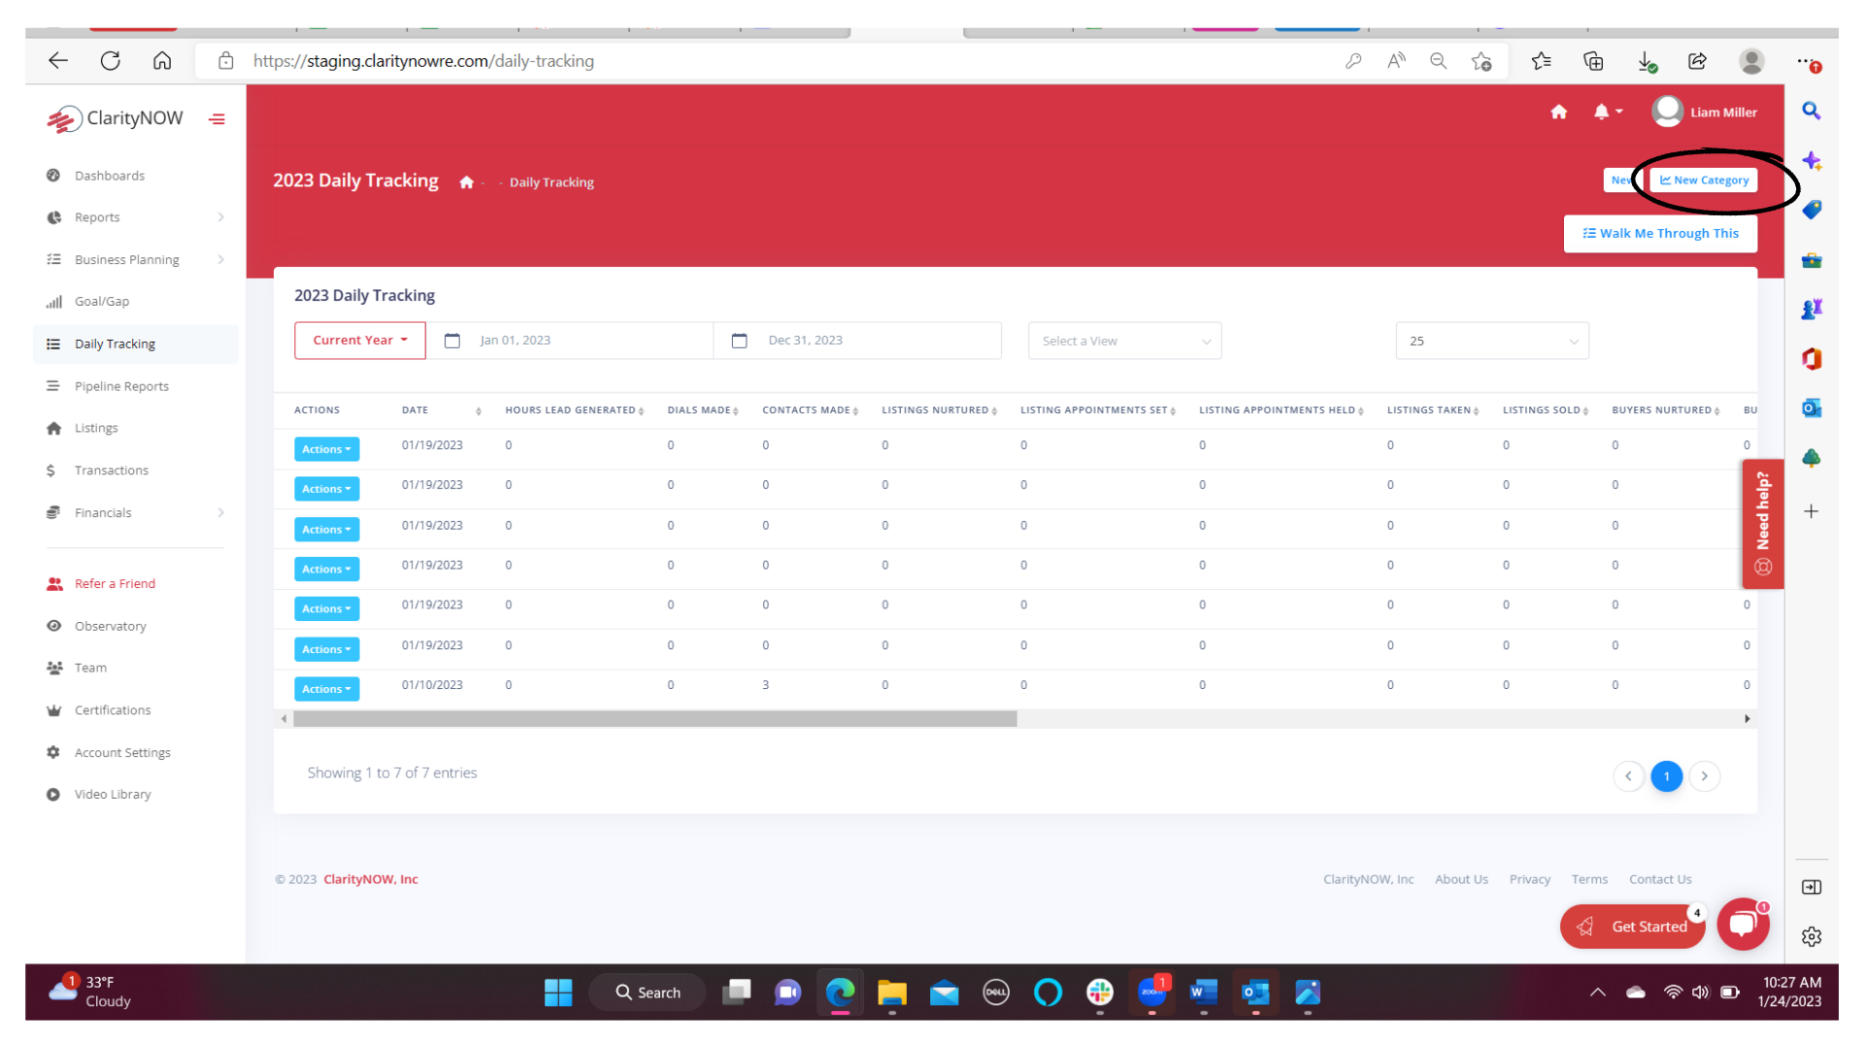Image resolution: width=1864 pixels, height=1048 pixels.
Task: Click the Refer a Friend link
Action: click(115, 583)
